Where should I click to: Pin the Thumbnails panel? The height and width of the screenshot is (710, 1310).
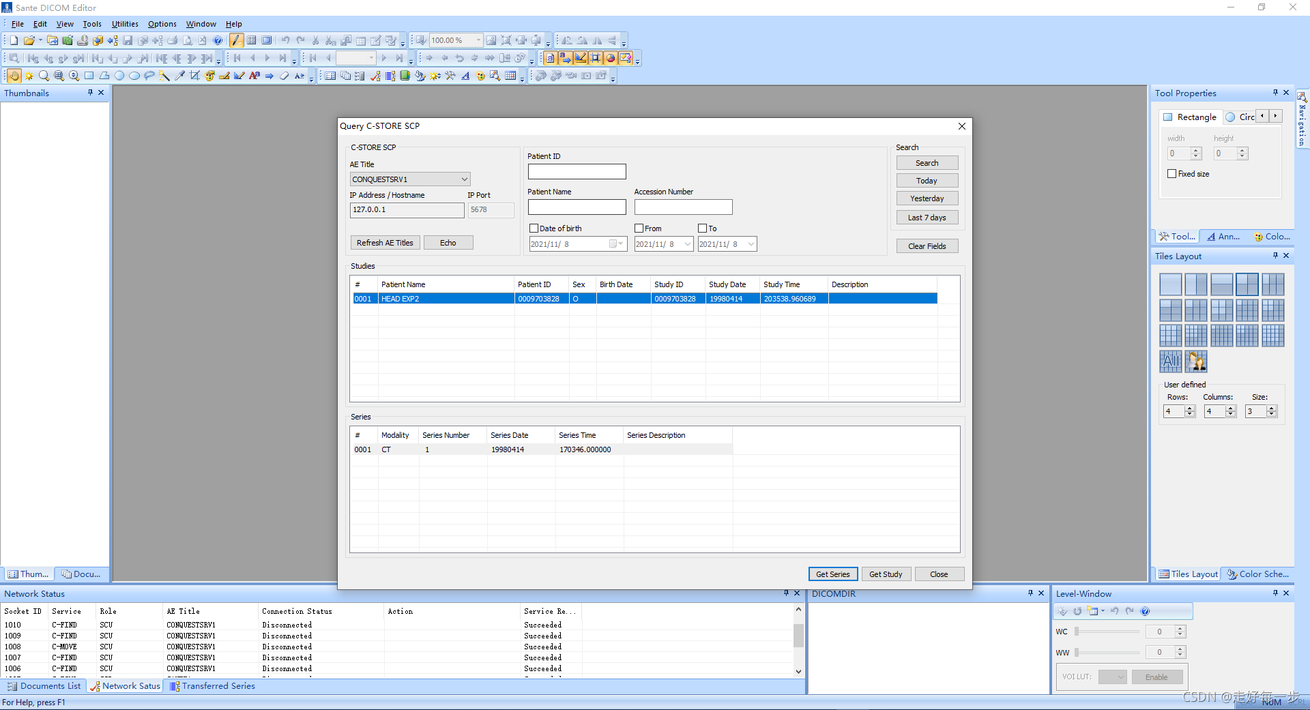tap(90, 93)
